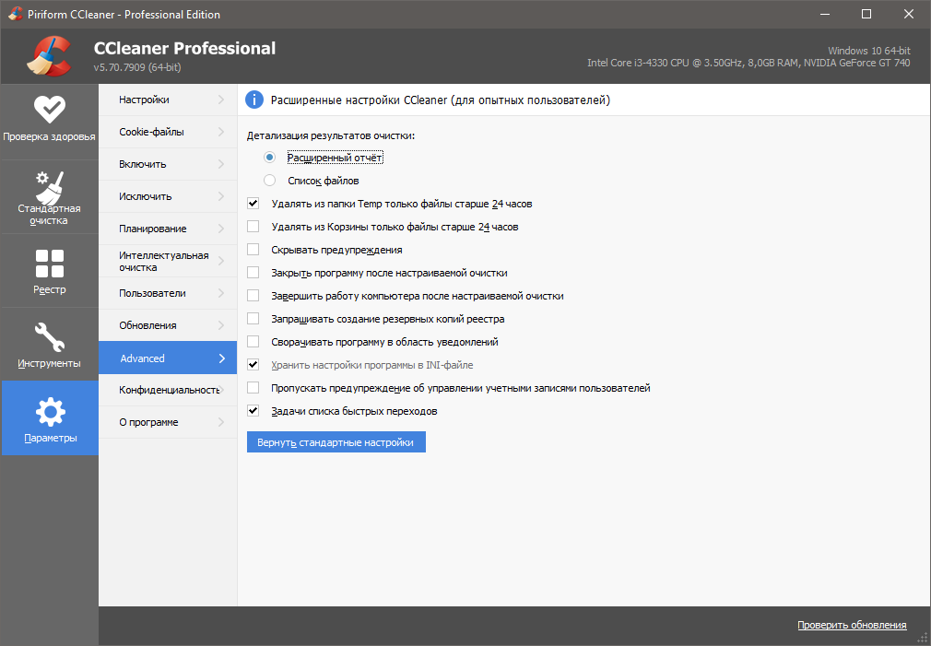Click the resize grip in bottom-right corner

coord(923,638)
